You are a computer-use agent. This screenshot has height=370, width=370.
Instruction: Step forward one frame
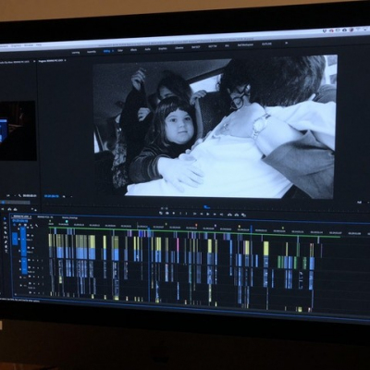click(215, 214)
